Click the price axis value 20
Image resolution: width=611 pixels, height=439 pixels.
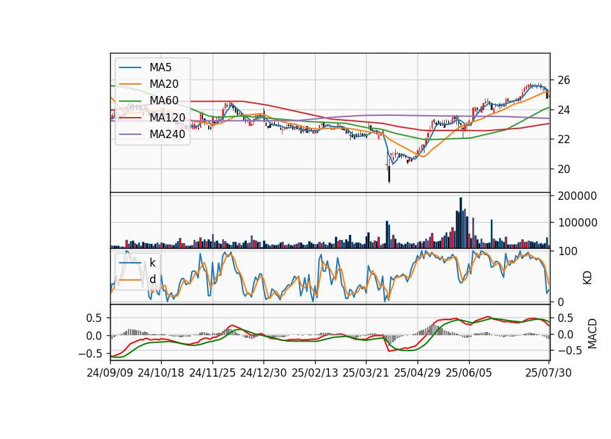tap(564, 169)
